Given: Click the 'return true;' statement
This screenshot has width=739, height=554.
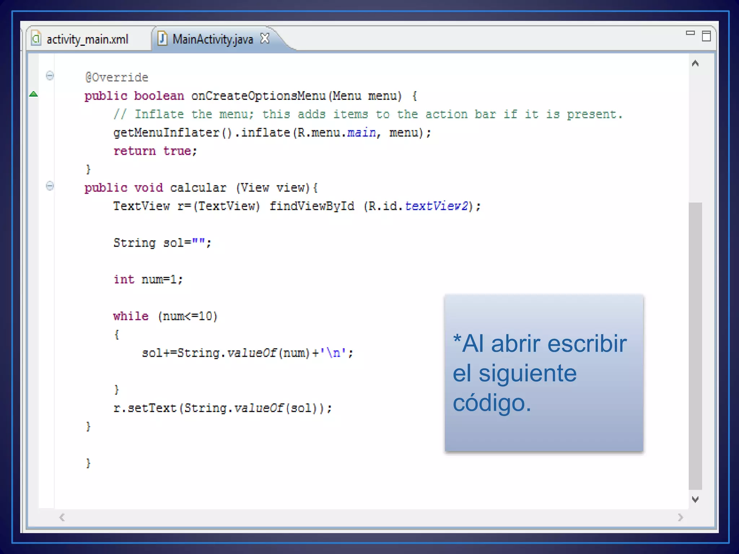Looking at the screenshot, I should pyautogui.click(x=155, y=151).
